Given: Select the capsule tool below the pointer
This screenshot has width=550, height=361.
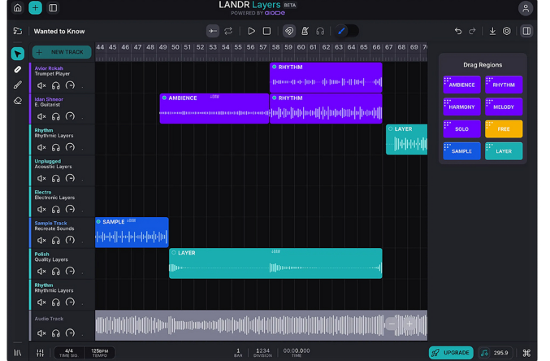Looking at the screenshot, I should point(18,70).
